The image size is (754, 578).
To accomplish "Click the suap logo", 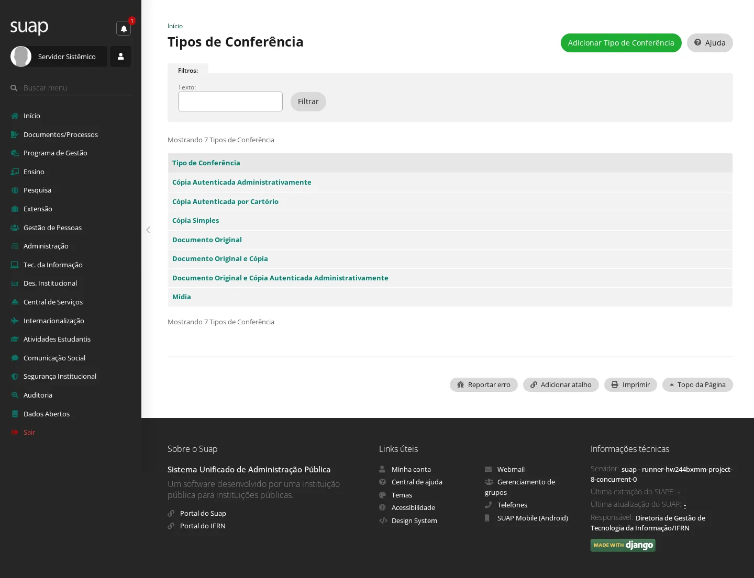I will pyautogui.click(x=29, y=27).
